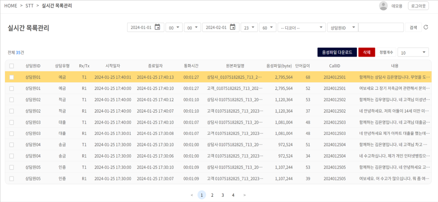Click 고객_01075182825_713 file name
Viewport: 438px width, 202px height.
tap(235, 88)
